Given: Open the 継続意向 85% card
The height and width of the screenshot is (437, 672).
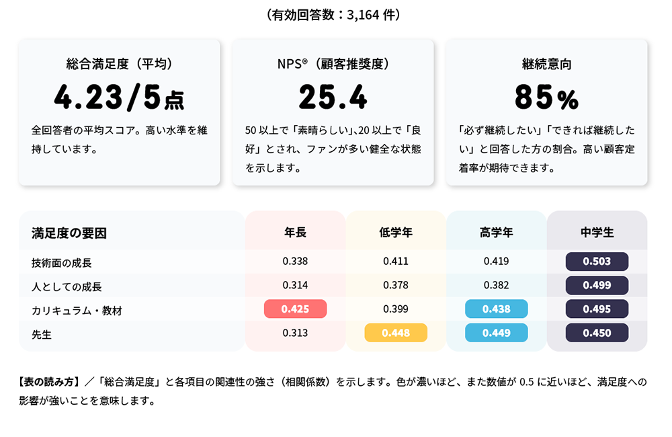Looking at the screenshot, I should pyautogui.click(x=546, y=112).
